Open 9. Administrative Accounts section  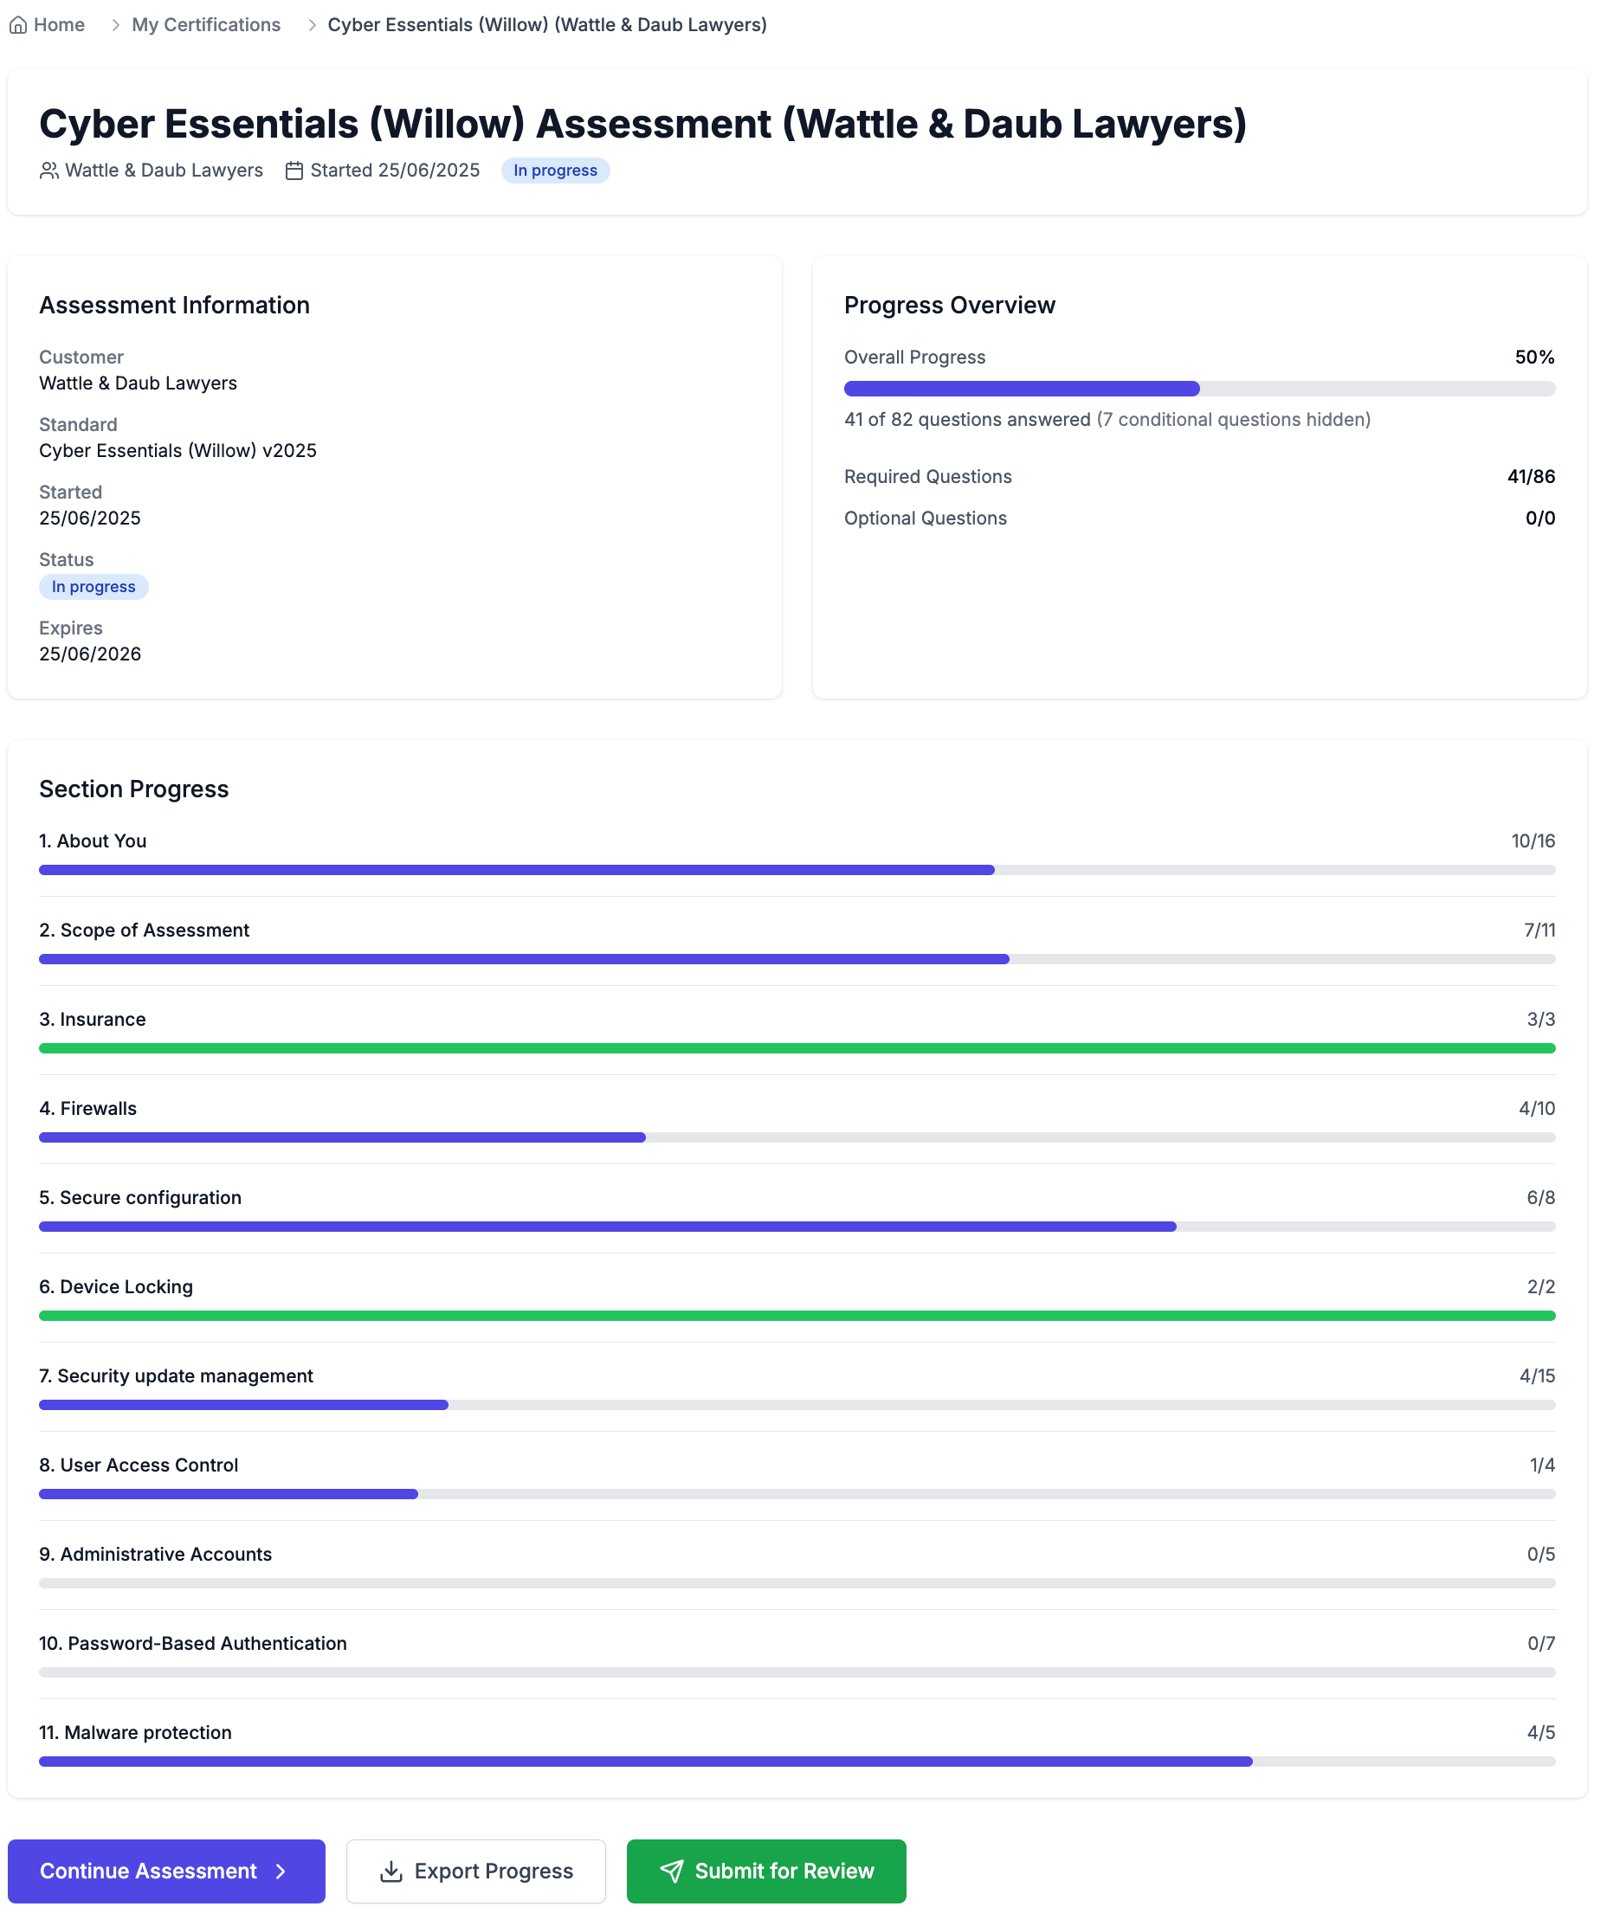tap(155, 1554)
